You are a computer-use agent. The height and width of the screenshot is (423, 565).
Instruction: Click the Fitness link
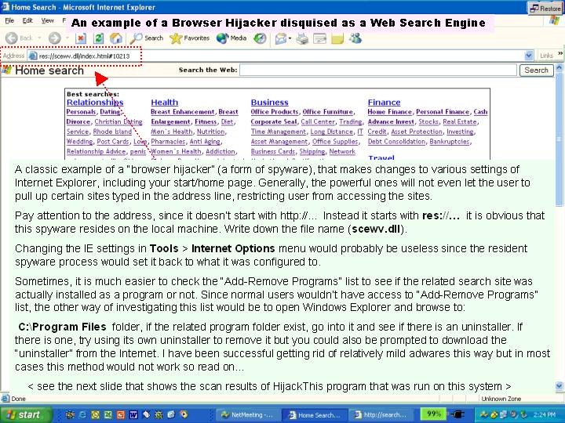point(206,122)
